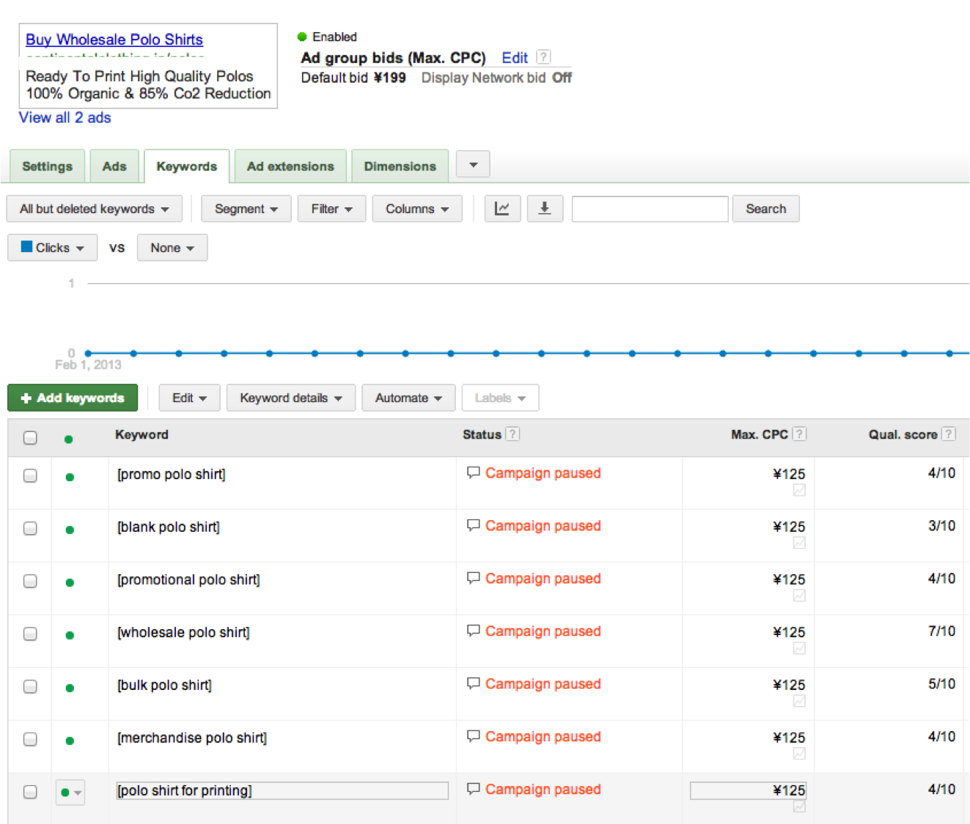
Task: Click the keyword search text field
Action: [x=650, y=209]
